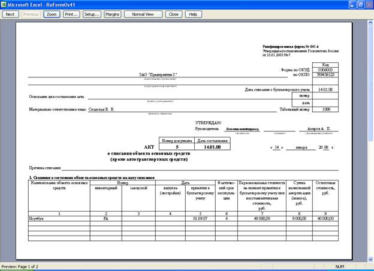
Task: Click the vertical scrollbar thumb
Action: click(370, 83)
